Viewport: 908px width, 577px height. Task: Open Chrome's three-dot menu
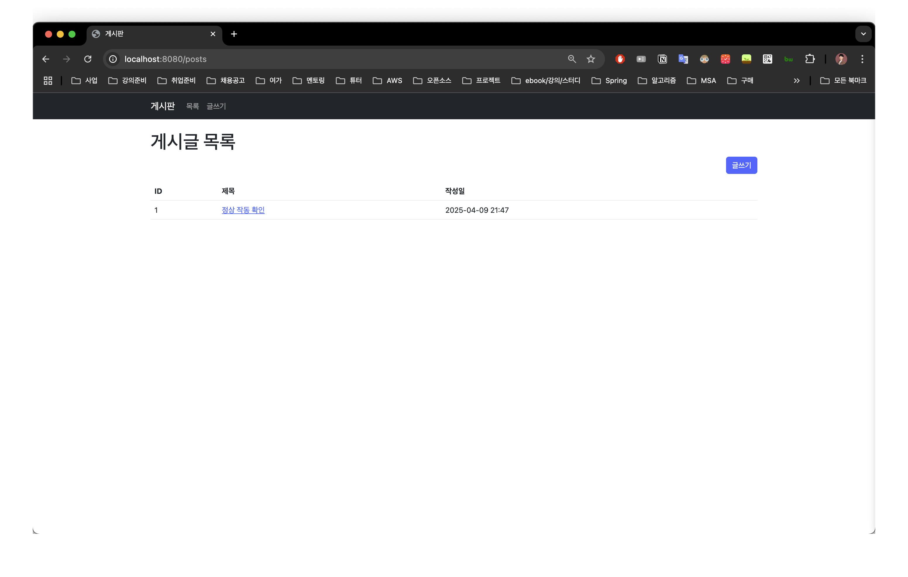862,59
